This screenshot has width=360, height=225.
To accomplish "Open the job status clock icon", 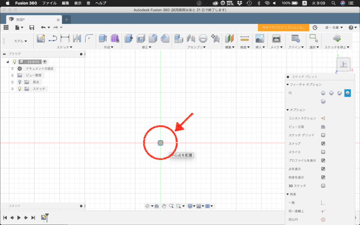I will pyautogui.click(x=315, y=27).
